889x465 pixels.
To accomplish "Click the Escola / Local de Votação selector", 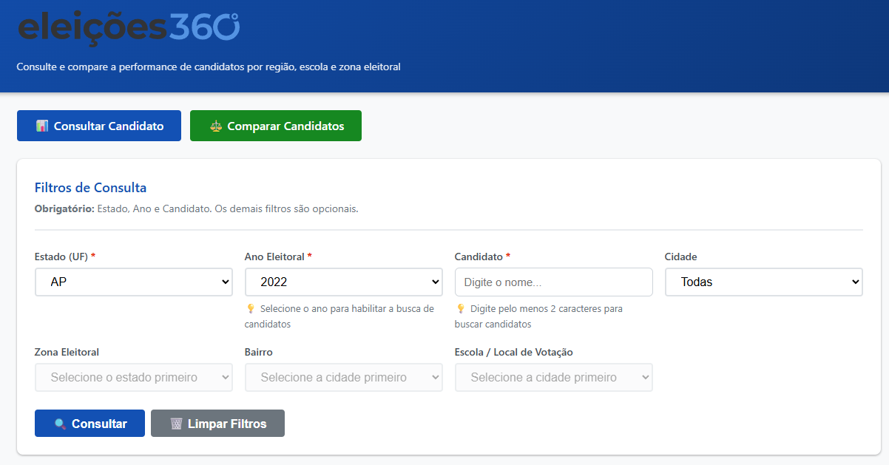I will click(553, 377).
